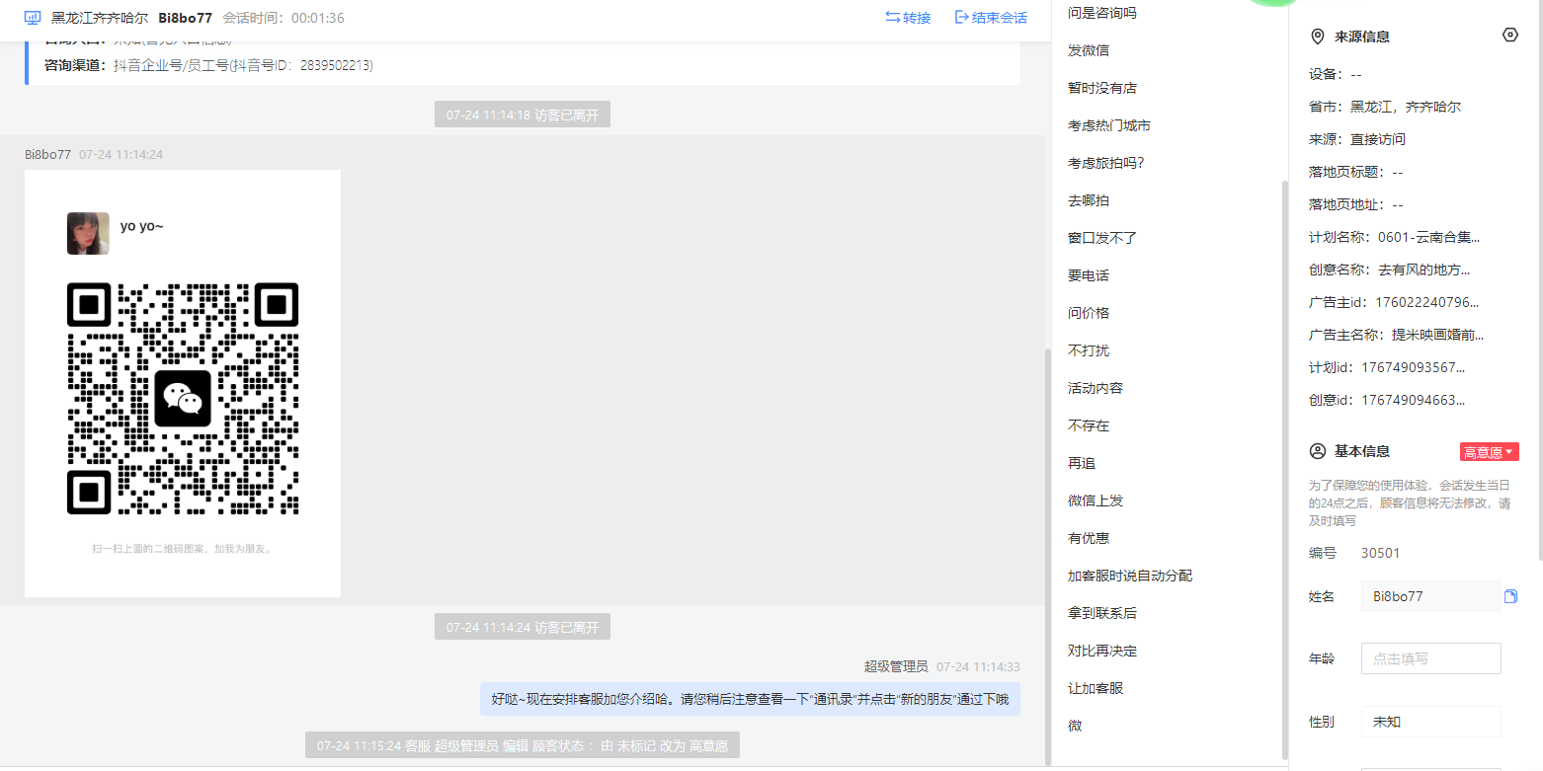This screenshot has width=1543, height=771.
Task: Select quick reply 再追
Action: [1081, 463]
